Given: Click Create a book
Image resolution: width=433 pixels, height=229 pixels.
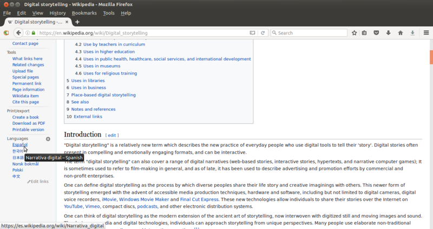Looking at the screenshot, I should (x=25, y=117).
